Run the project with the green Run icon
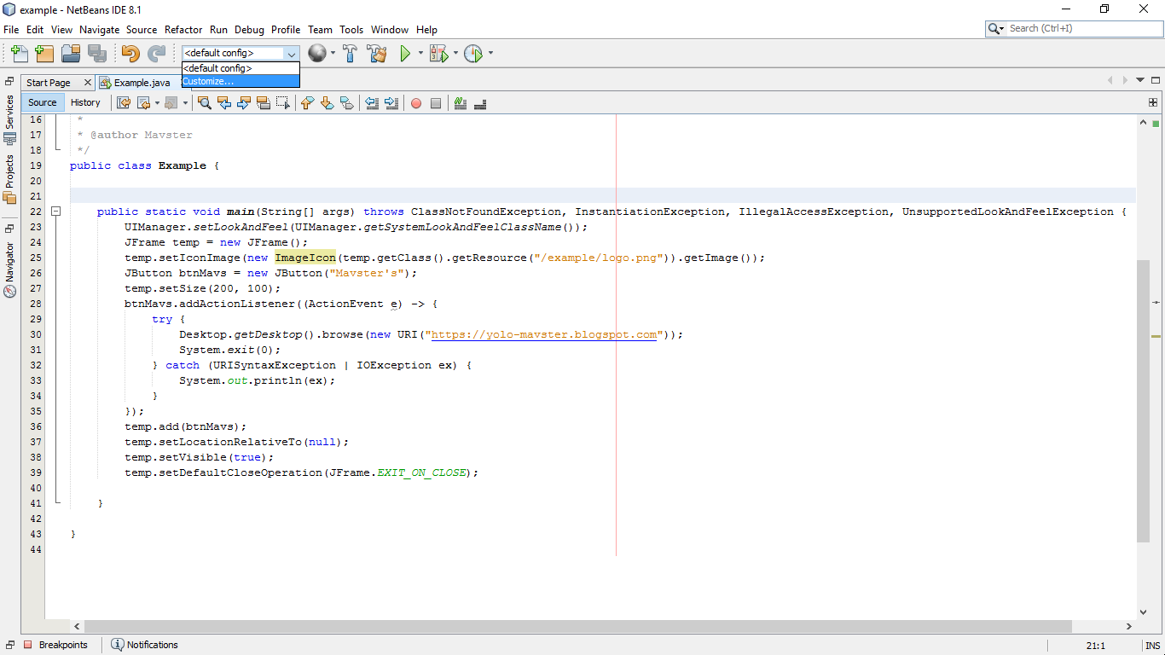The width and height of the screenshot is (1165, 655). coord(403,53)
